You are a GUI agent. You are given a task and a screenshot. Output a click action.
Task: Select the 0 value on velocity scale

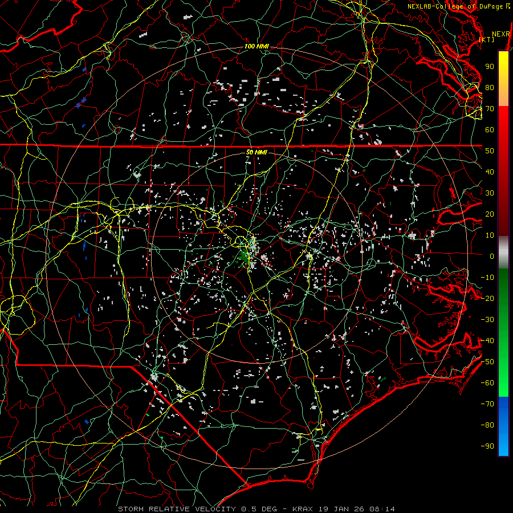(x=492, y=256)
